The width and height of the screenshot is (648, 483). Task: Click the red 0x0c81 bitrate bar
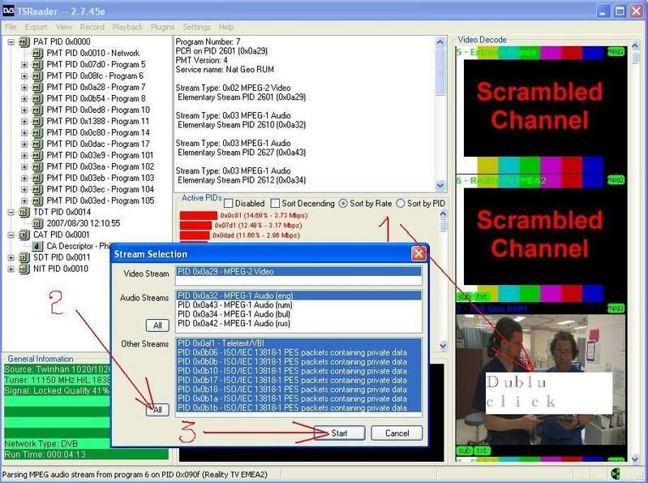pyautogui.click(x=194, y=215)
